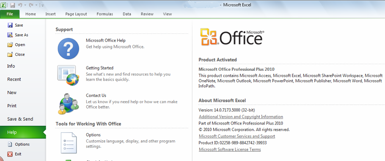
Task: Click the Getting Started label
Action: pos(99,68)
